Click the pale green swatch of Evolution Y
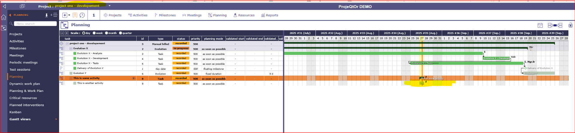Screen dimensions: 575x133 71,73
